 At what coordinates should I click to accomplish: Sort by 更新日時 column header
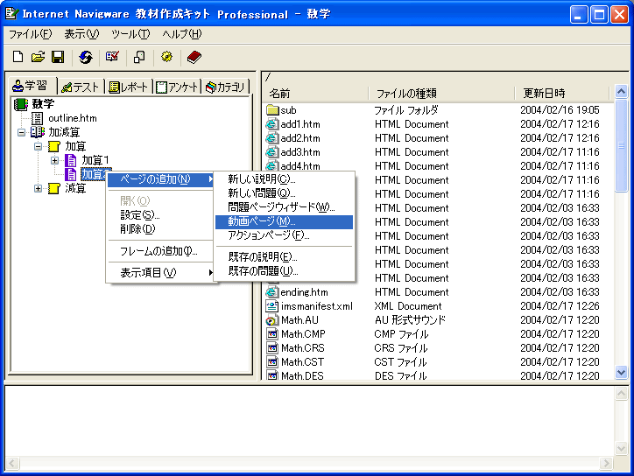pos(562,94)
